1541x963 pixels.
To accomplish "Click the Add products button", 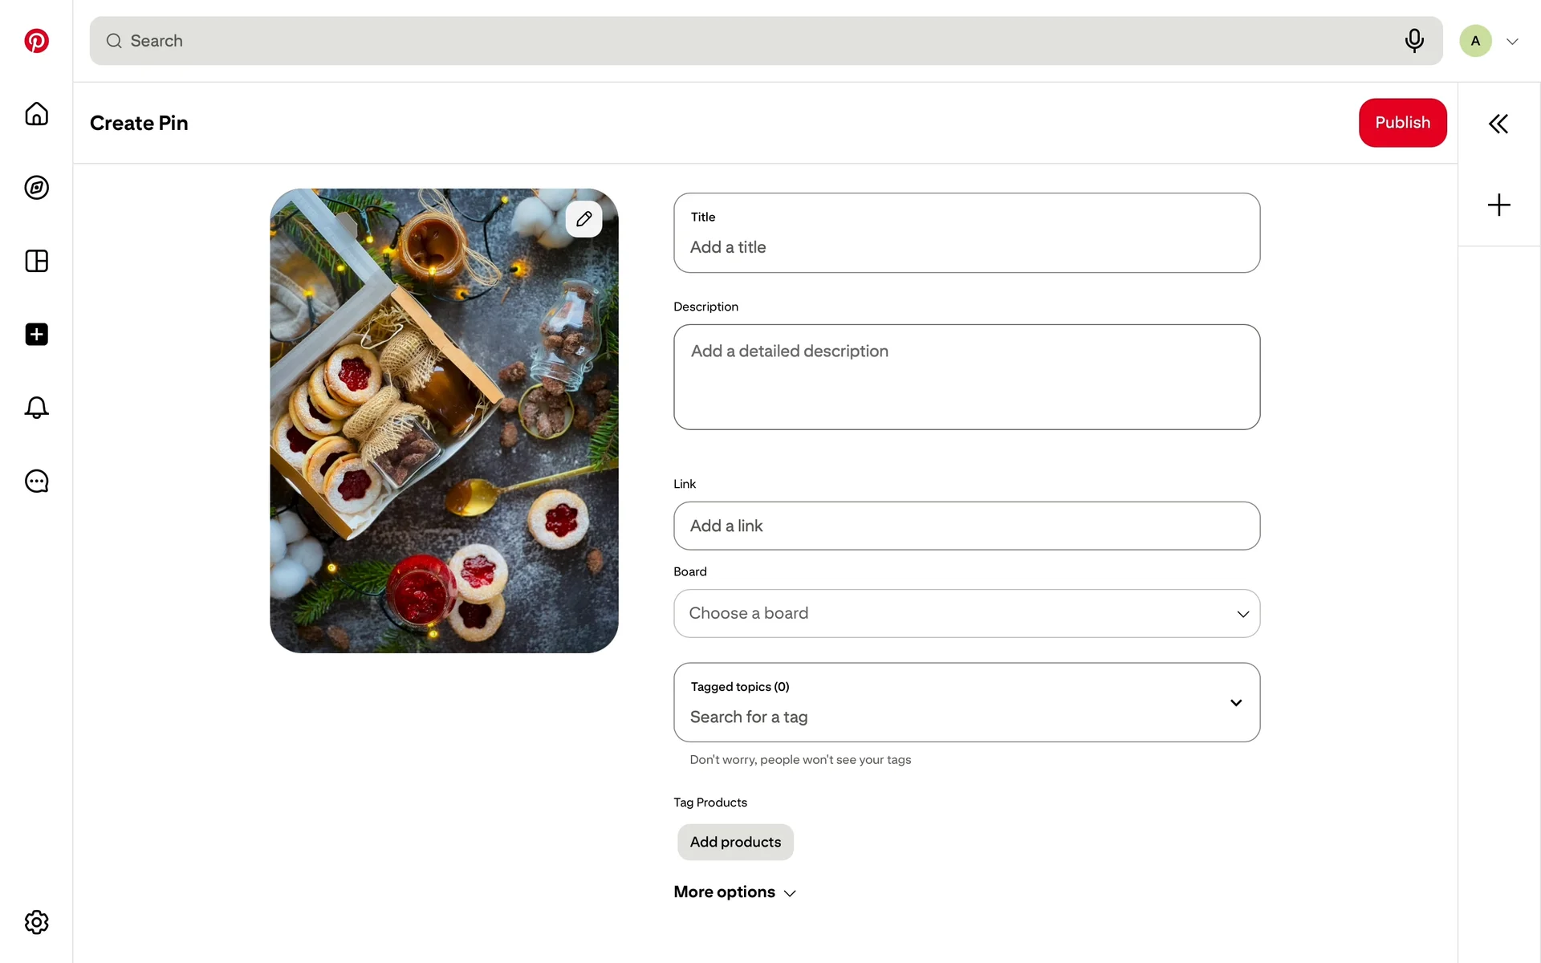I will (x=735, y=842).
